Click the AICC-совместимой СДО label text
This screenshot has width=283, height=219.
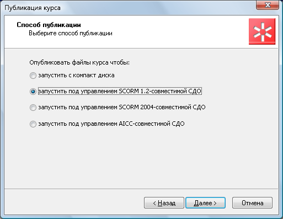(x=111, y=124)
